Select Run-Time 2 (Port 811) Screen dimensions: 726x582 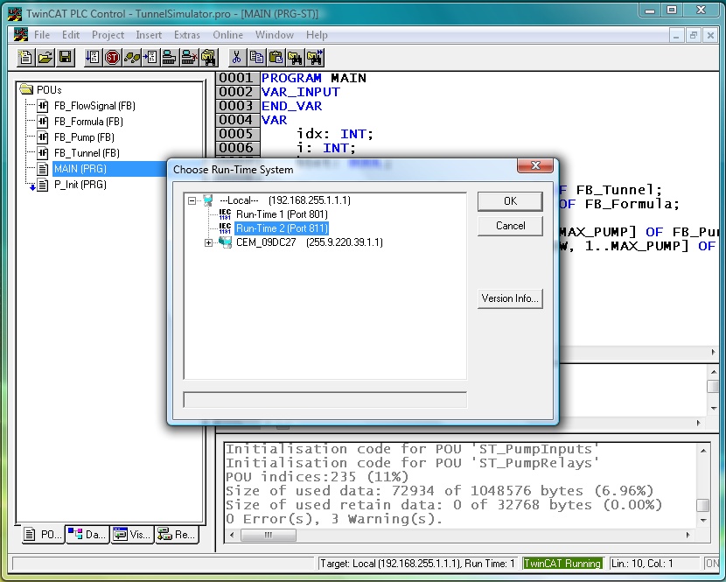pos(282,228)
